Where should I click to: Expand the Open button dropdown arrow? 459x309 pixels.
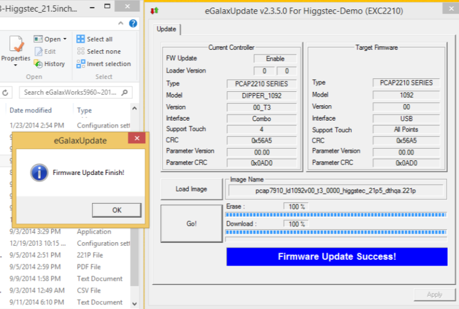point(64,39)
